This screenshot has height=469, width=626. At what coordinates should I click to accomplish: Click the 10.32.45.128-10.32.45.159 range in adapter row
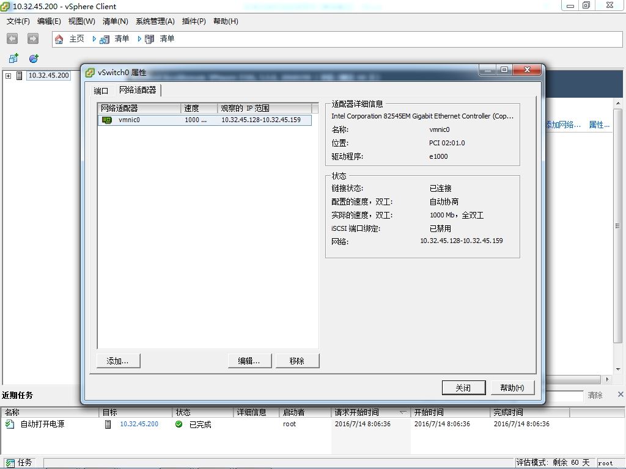click(261, 120)
